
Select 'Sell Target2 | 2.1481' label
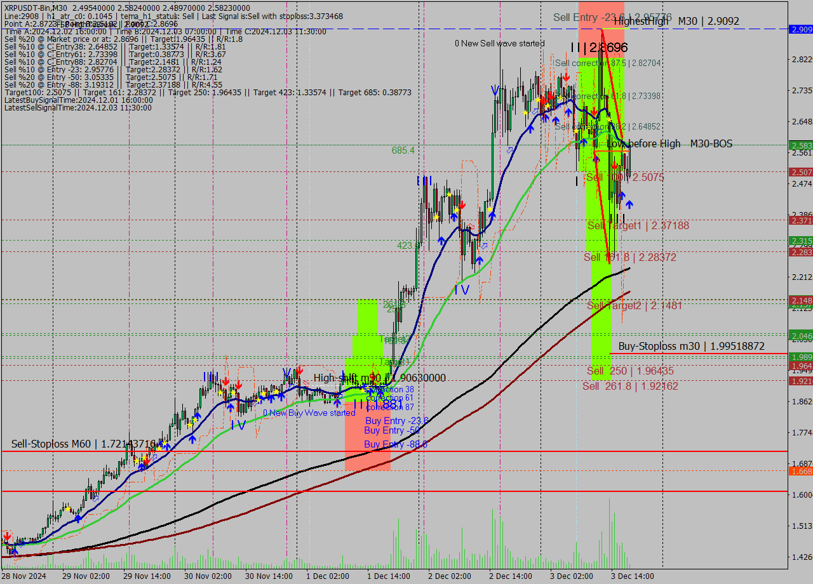coord(635,306)
